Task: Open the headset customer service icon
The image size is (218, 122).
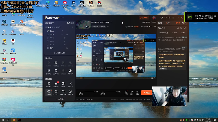Action: click(x=165, y=18)
